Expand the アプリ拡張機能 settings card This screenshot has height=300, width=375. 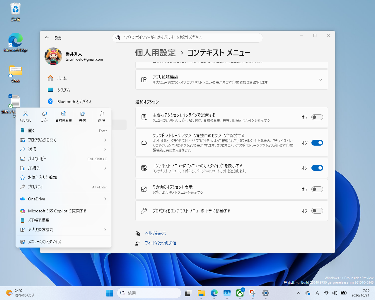coord(232,80)
